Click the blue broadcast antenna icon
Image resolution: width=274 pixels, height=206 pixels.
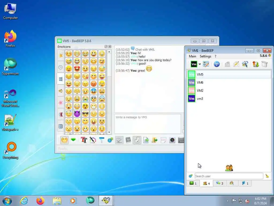click(x=217, y=64)
